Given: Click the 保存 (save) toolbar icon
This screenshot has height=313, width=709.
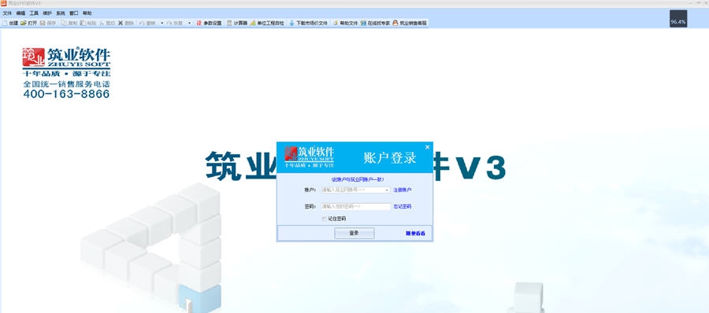Looking at the screenshot, I should point(43,23).
